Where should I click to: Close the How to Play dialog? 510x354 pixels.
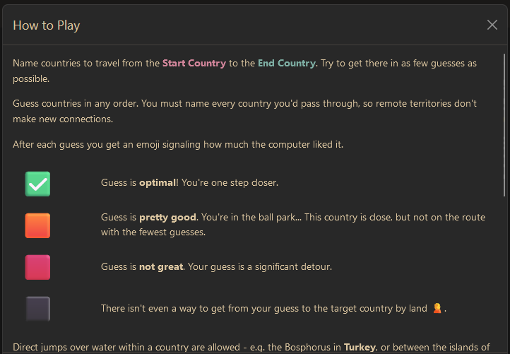(x=492, y=25)
